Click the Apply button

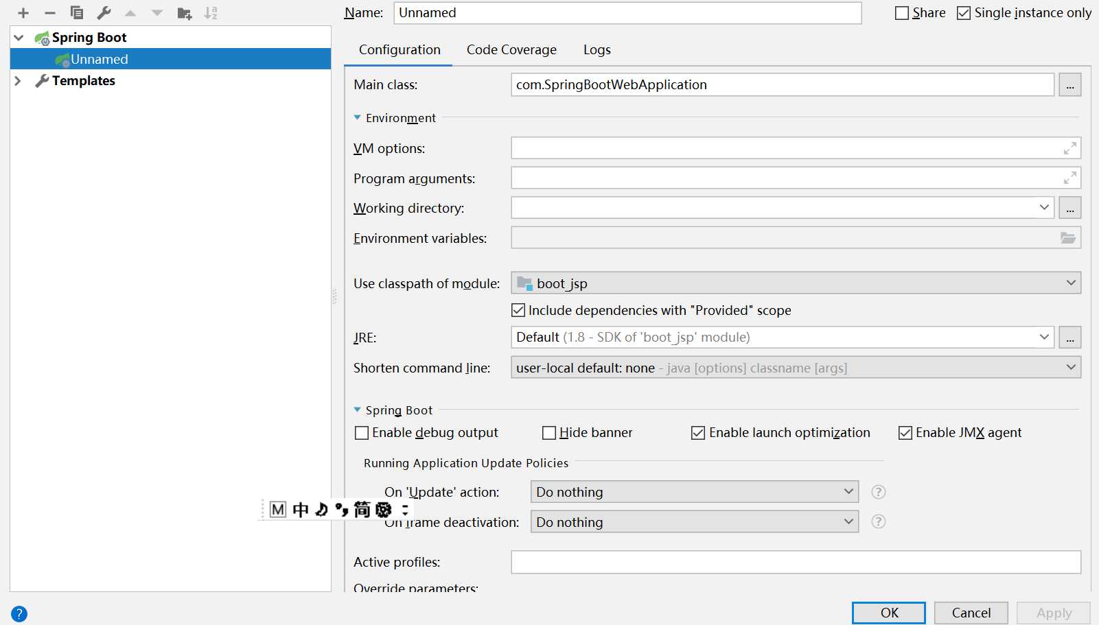click(x=1054, y=613)
